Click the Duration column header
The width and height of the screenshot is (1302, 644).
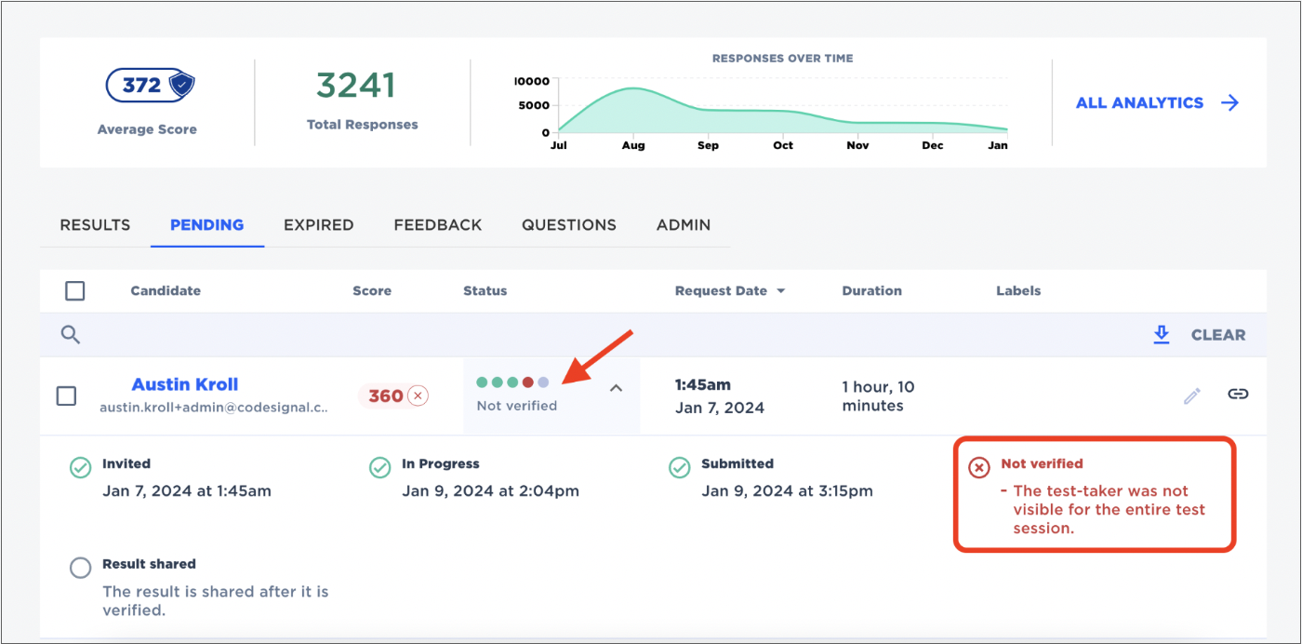coord(871,290)
